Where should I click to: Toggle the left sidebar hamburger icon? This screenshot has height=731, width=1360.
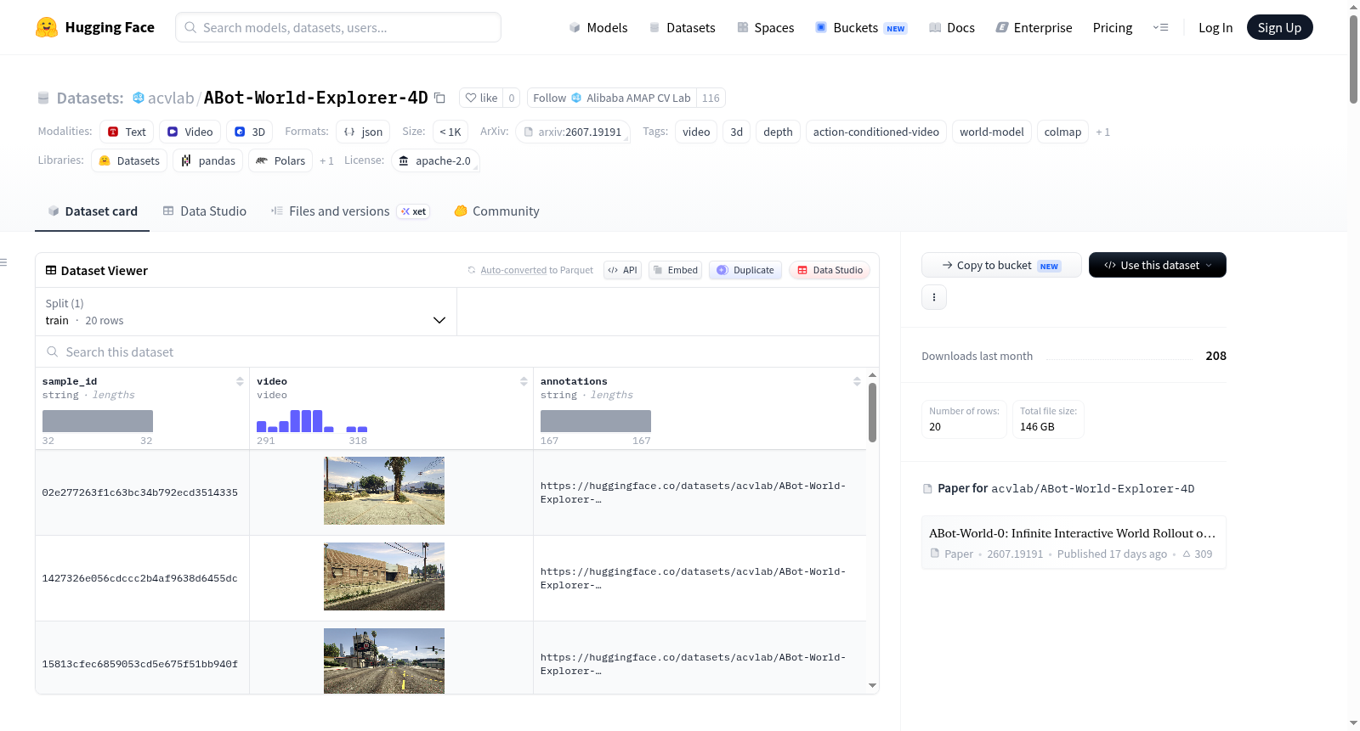tap(3, 262)
